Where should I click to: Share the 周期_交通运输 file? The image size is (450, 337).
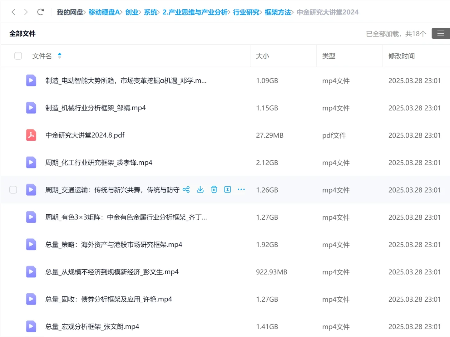[186, 189]
